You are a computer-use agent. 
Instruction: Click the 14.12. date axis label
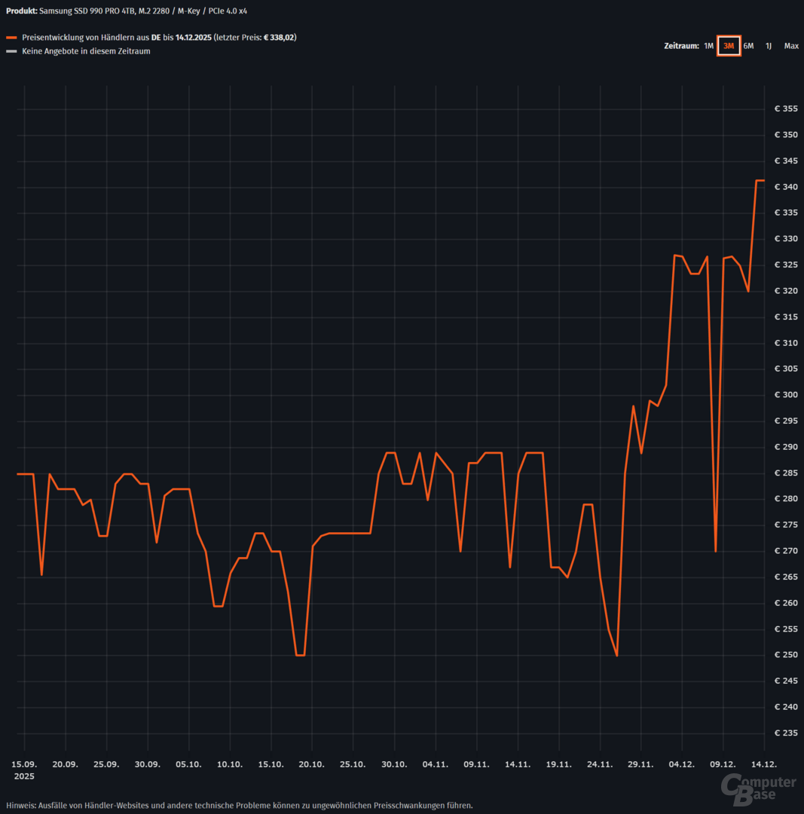(x=764, y=764)
